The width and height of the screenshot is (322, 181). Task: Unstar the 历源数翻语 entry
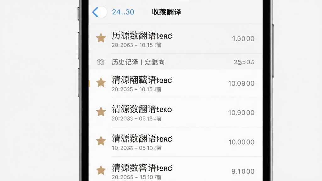coord(101,38)
